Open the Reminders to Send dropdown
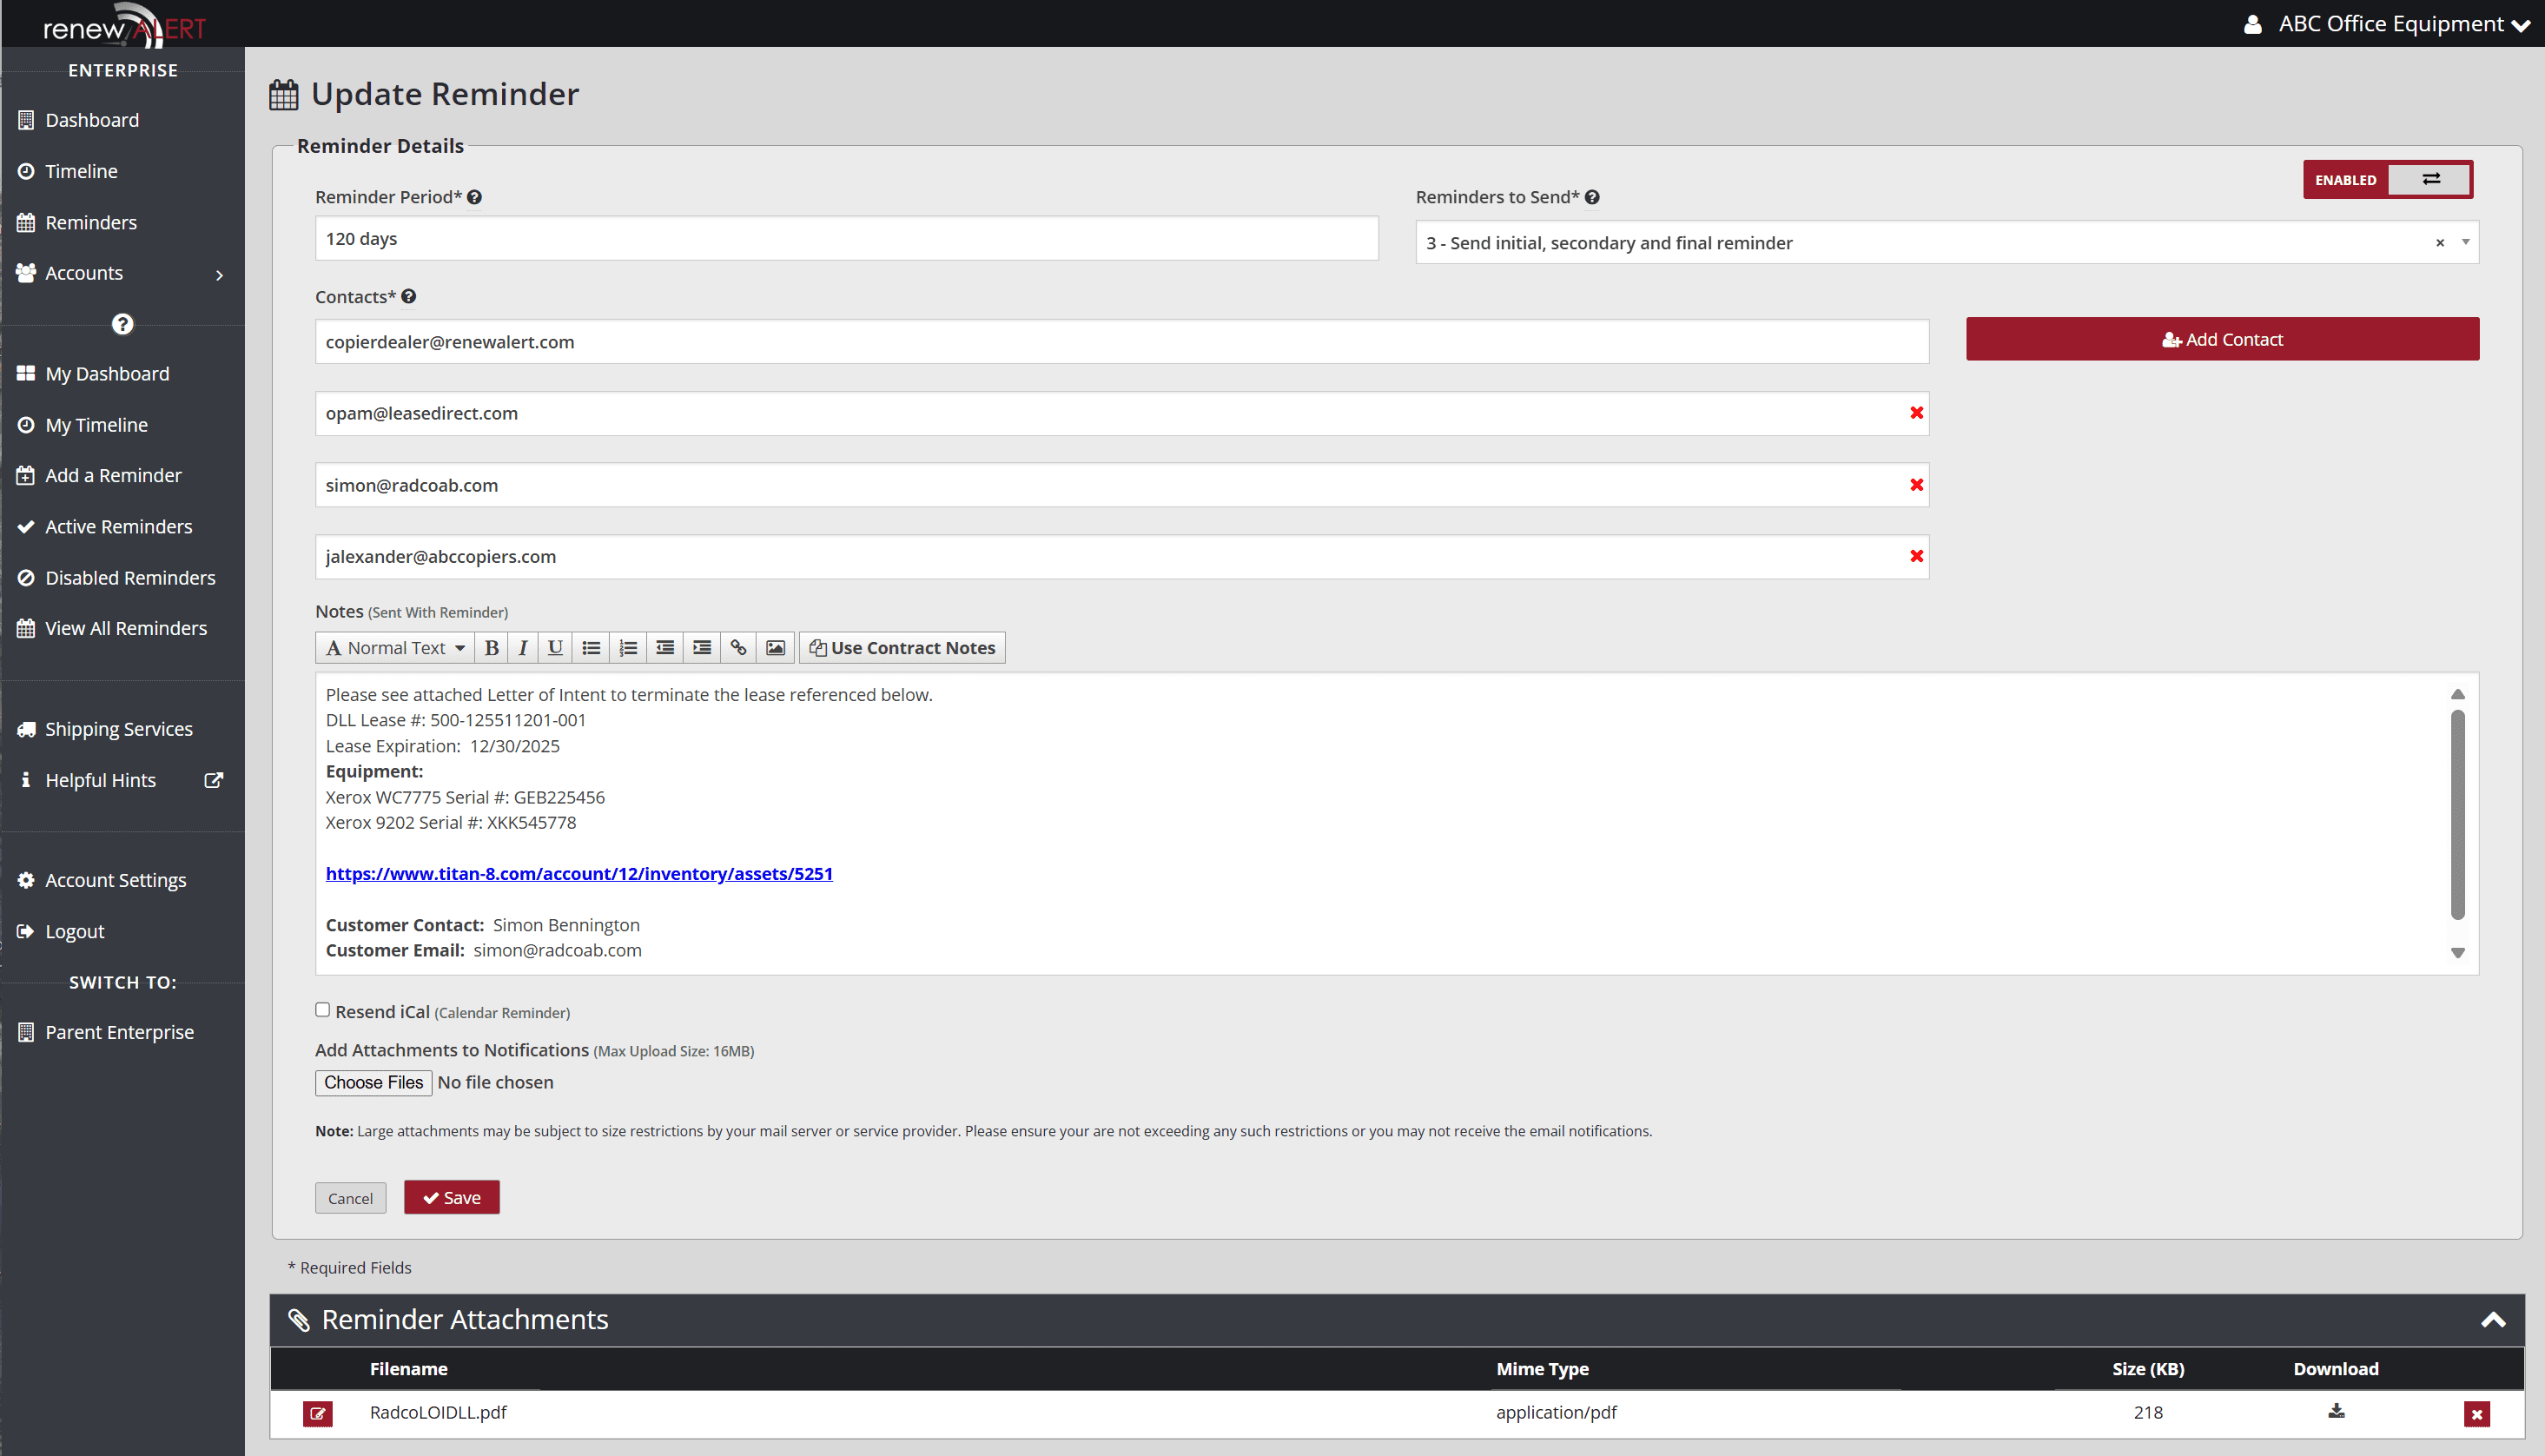 tap(2465, 242)
